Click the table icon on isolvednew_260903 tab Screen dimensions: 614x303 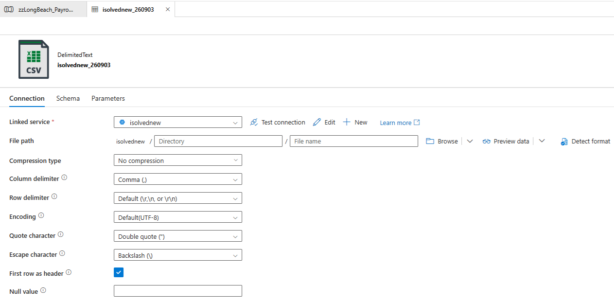point(95,9)
